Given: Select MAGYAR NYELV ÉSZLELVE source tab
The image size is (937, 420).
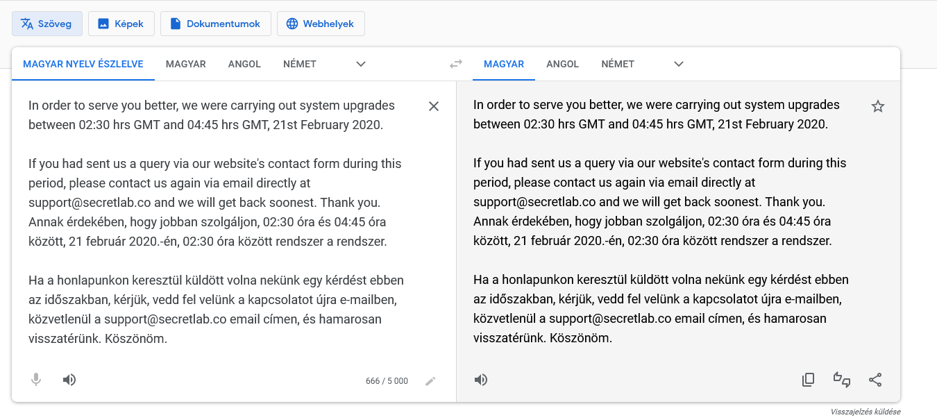Looking at the screenshot, I should coord(83,64).
